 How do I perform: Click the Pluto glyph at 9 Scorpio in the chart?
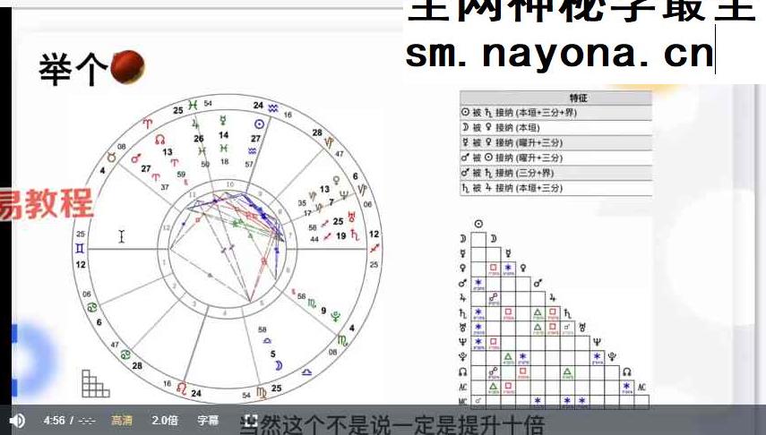click(x=336, y=316)
